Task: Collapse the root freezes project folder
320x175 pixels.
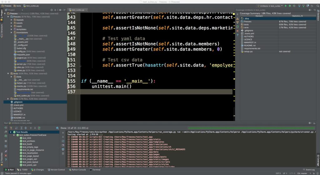Action: click(x=5, y=14)
